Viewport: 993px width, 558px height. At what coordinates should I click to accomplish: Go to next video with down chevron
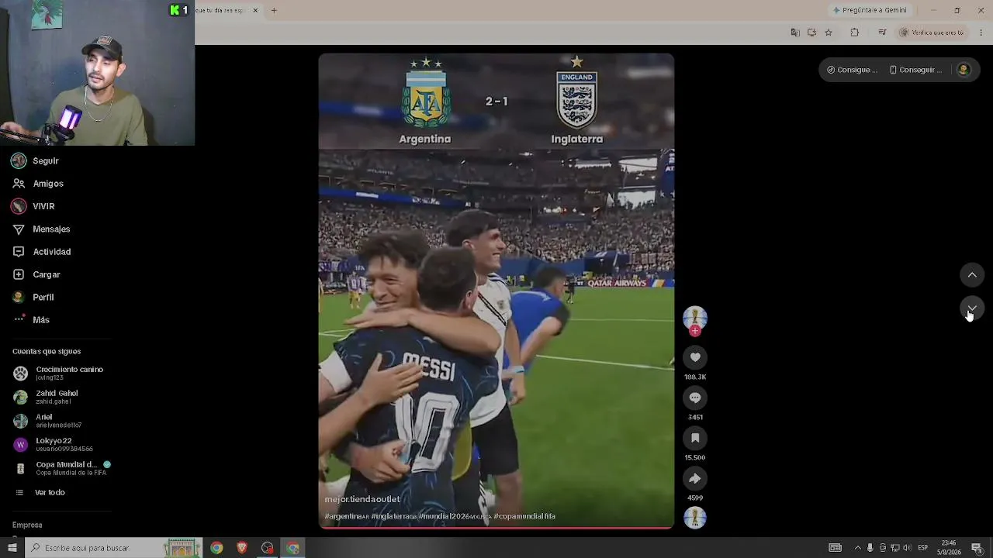point(972,308)
